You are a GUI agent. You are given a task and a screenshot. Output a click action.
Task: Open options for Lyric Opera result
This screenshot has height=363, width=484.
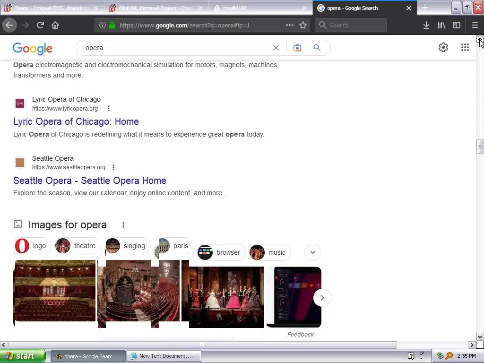pyautogui.click(x=108, y=108)
